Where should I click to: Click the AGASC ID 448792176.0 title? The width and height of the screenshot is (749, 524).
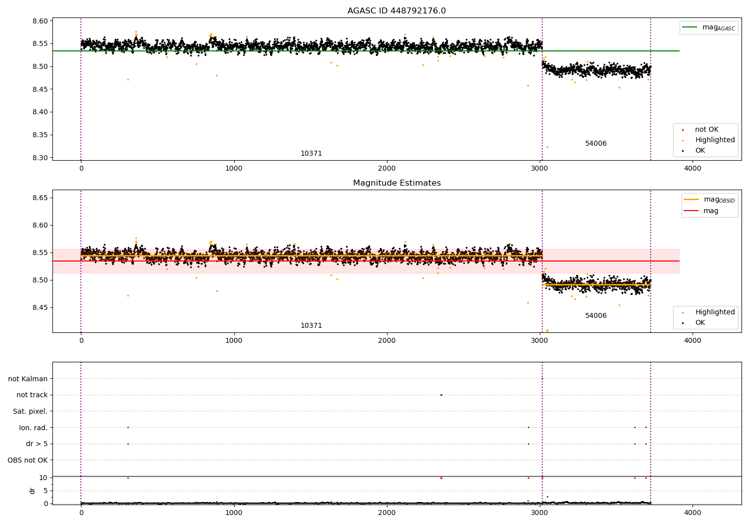click(397, 11)
